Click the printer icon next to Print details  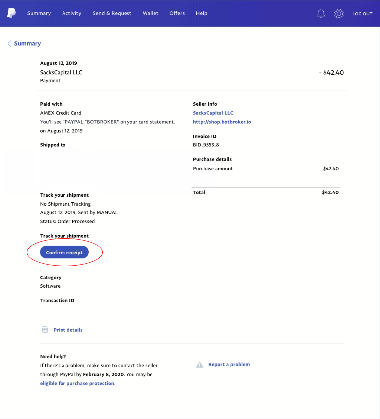(x=45, y=330)
